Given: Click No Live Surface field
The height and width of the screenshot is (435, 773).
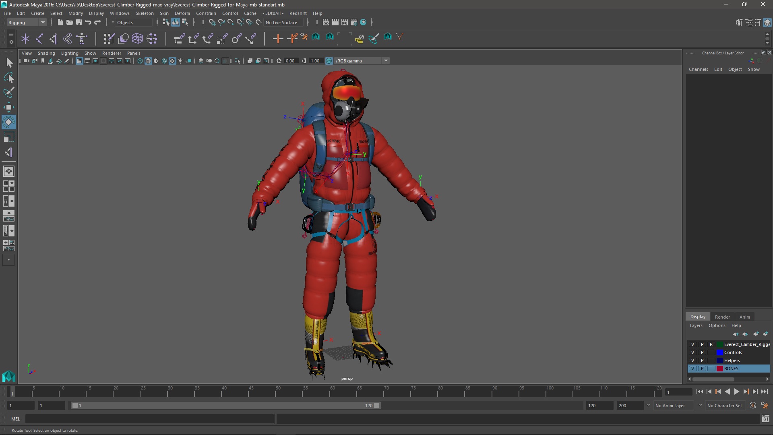Looking at the screenshot, I should click(x=284, y=23).
